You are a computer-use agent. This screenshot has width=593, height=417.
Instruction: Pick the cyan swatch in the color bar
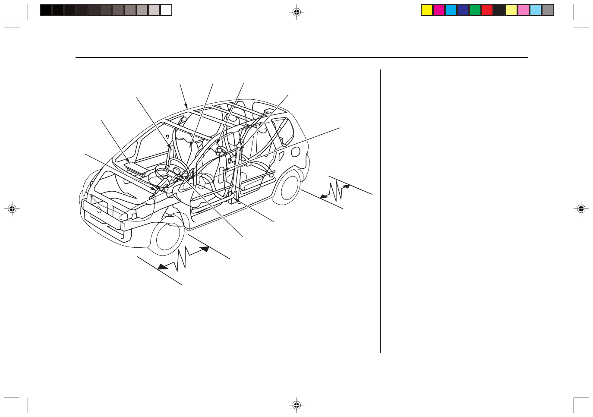pyautogui.click(x=451, y=10)
